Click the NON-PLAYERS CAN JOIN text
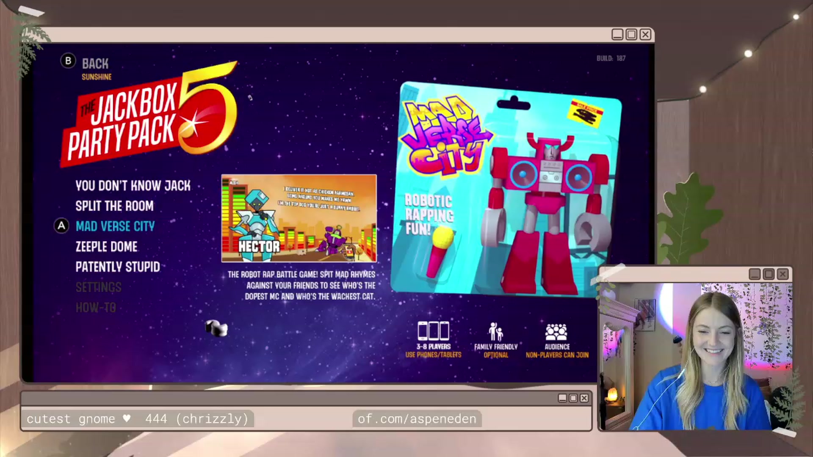 pyautogui.click(x=557, y=355)
